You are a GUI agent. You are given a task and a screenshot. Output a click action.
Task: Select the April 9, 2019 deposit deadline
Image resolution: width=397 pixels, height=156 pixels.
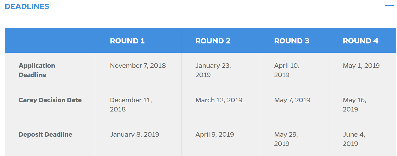(214, 135)
